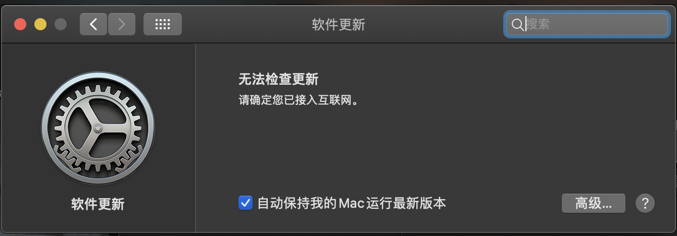Uncheck the 自动保持我的 Mac 运行最新版本 checkbox
Screen dimensions: 677x236
tap(246, 203)
